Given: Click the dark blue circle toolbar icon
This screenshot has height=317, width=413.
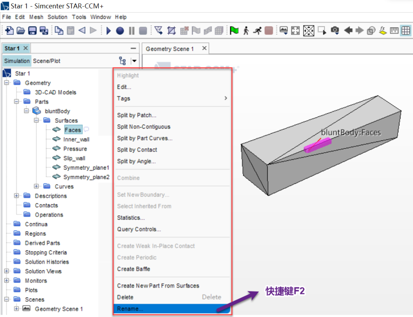Looking at the screenshot, I should [x=120, y=31].
